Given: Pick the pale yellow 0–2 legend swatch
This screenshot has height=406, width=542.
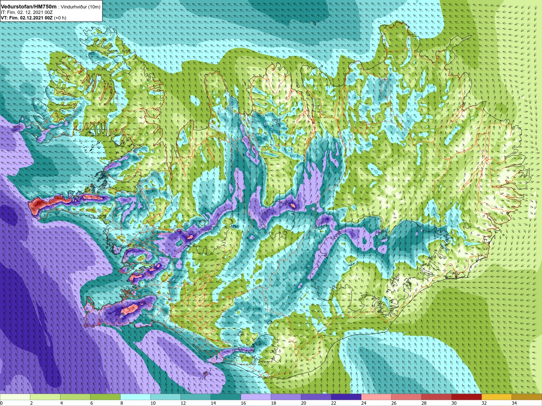Looking at the screenshot, I should coord(15,397).
